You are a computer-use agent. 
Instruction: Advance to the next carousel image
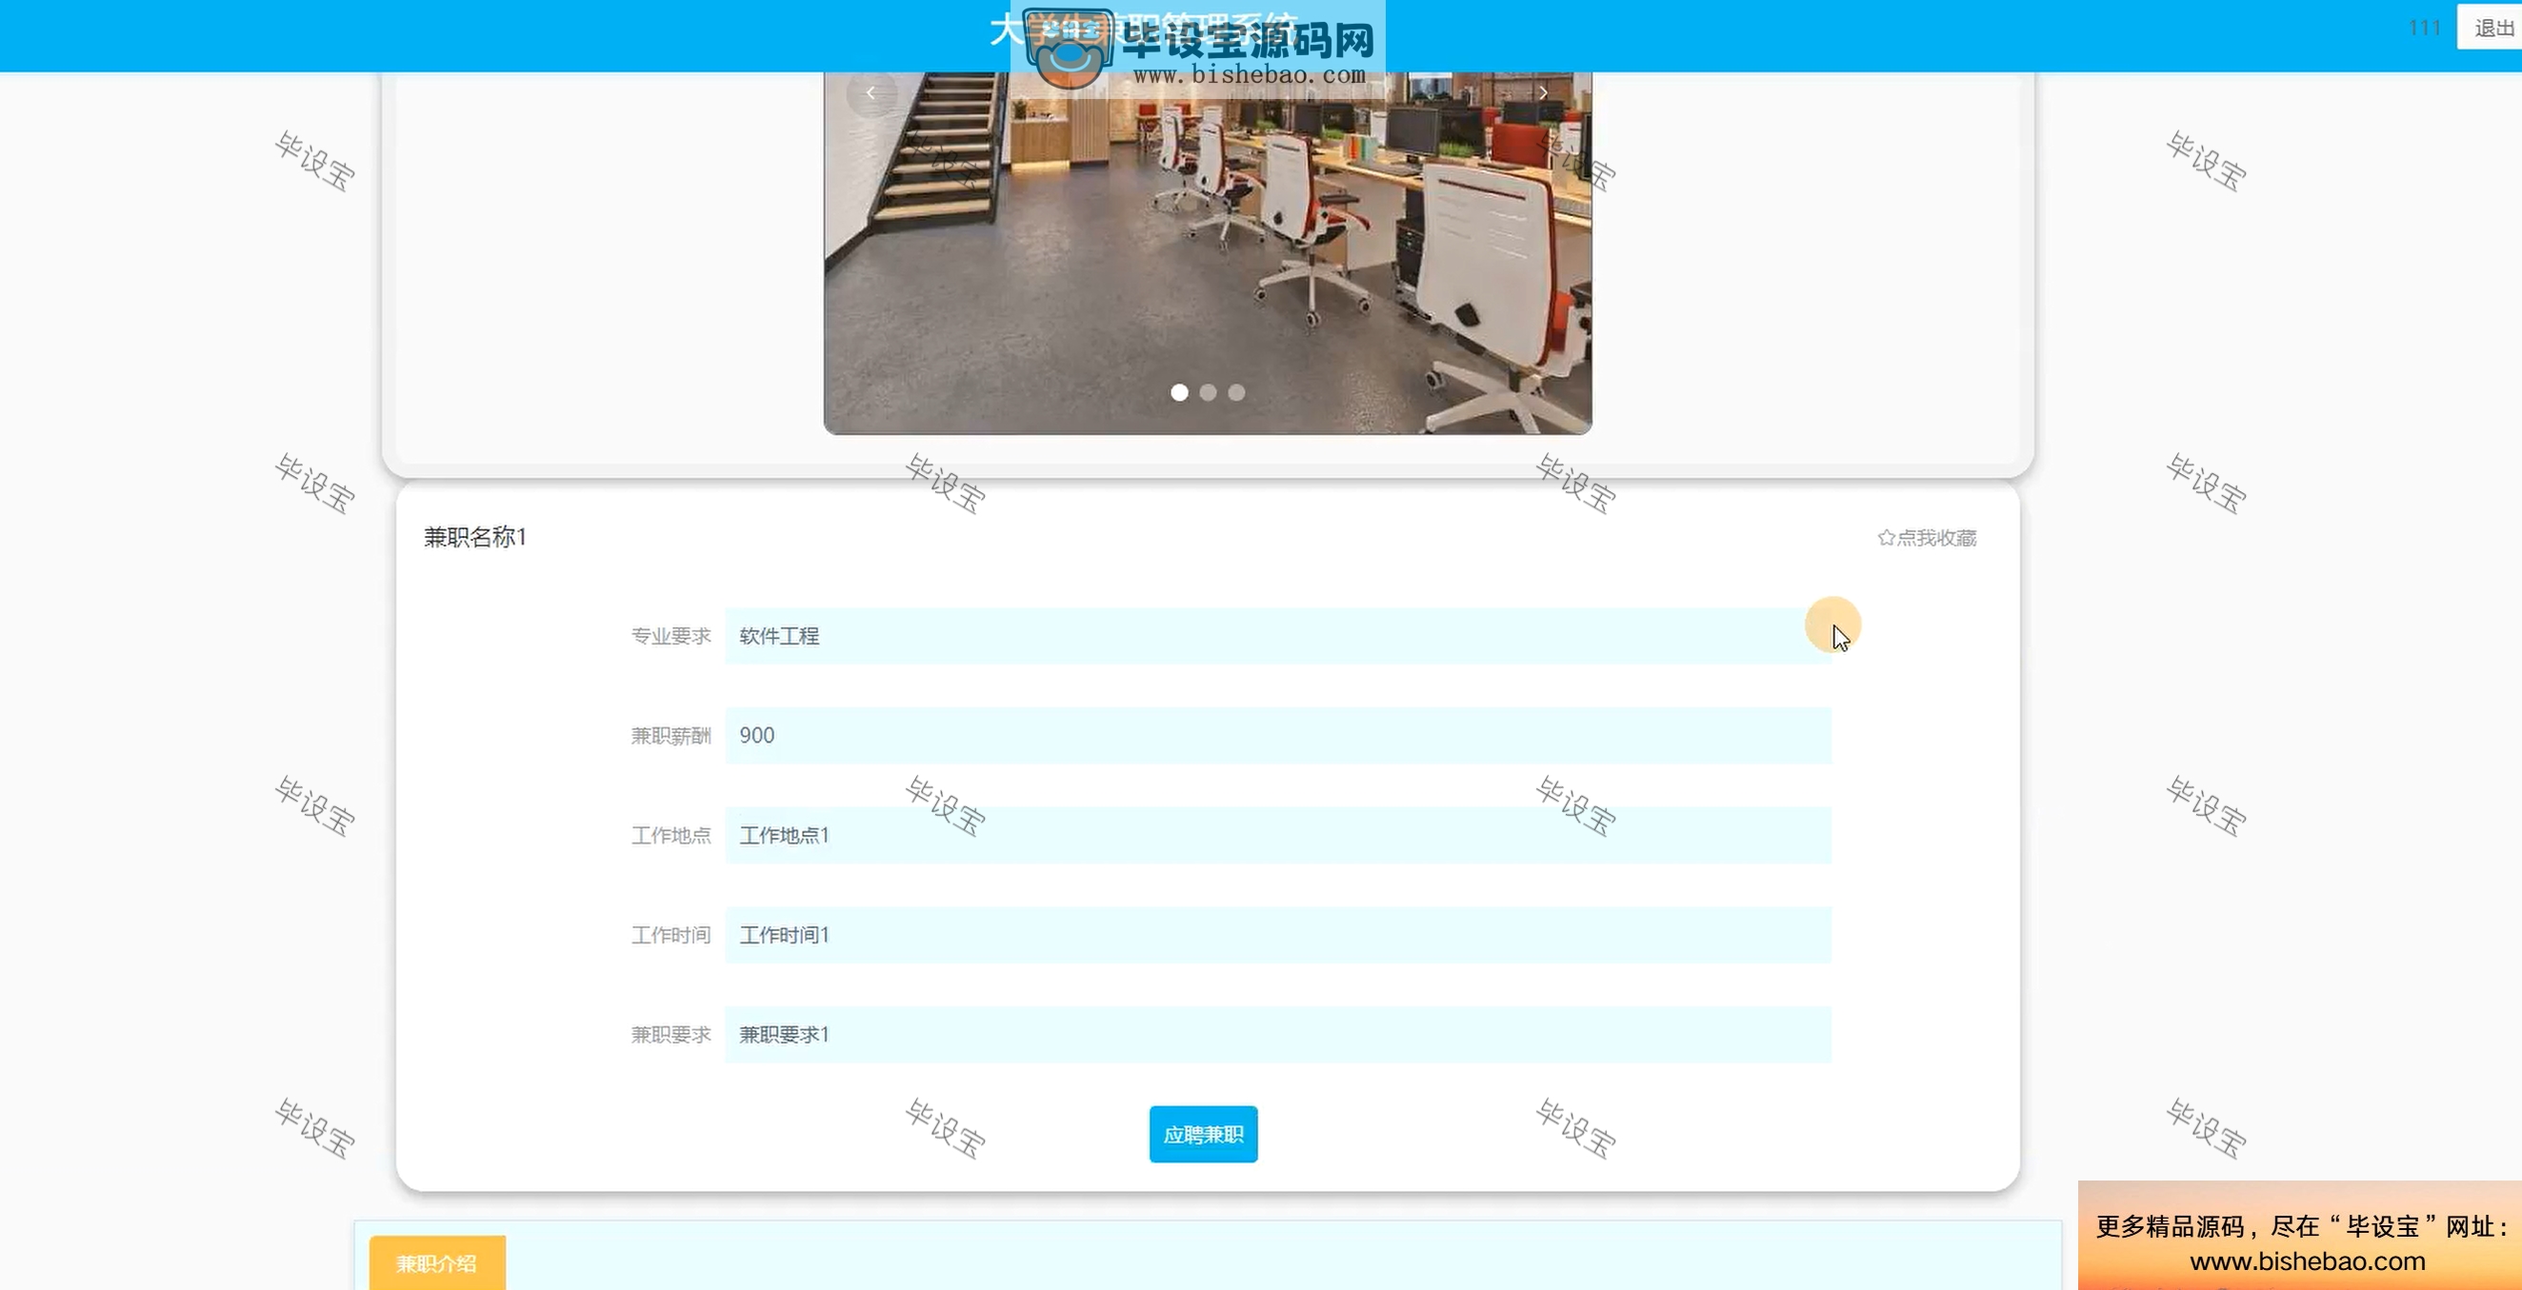coord(1543,93)
